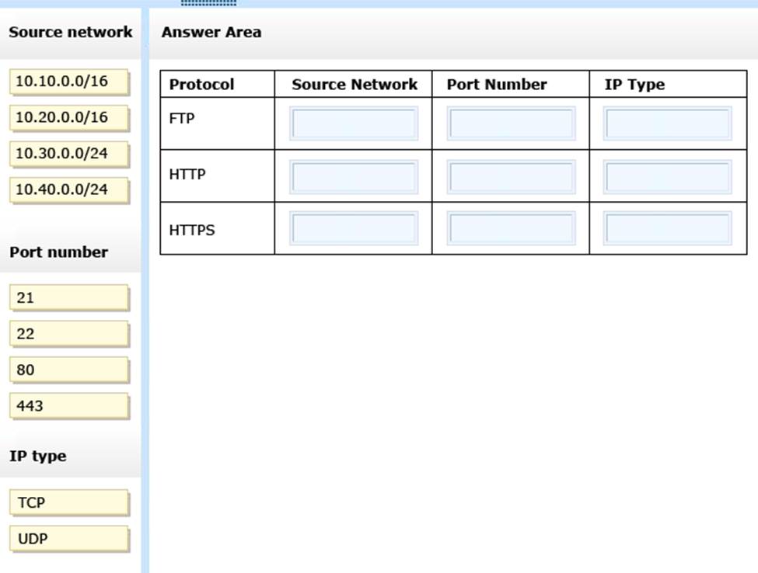
Task: Pick port number 80 tile
Action: pos(68,370)
